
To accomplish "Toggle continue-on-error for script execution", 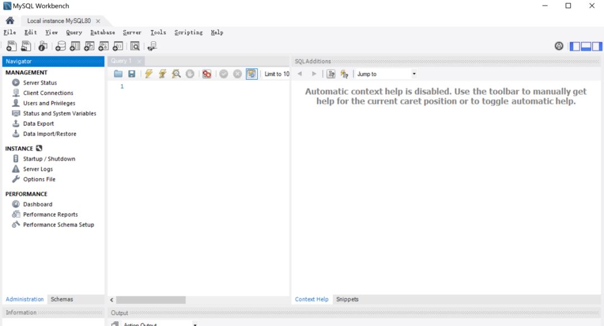I will pos(207,74).
